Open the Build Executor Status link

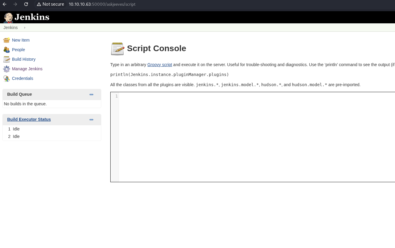point(29,119)
